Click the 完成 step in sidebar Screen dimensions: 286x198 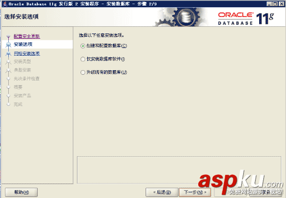[18, 104]
